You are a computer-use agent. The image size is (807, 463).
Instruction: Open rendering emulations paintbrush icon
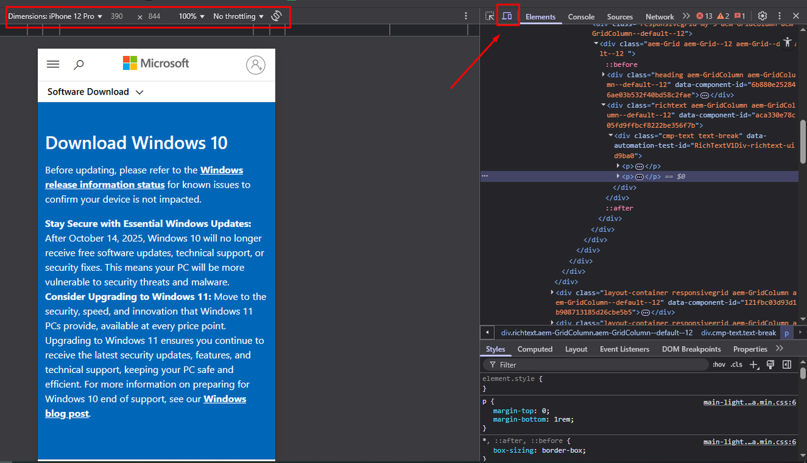pyautogui.click(x=770, y=365)
